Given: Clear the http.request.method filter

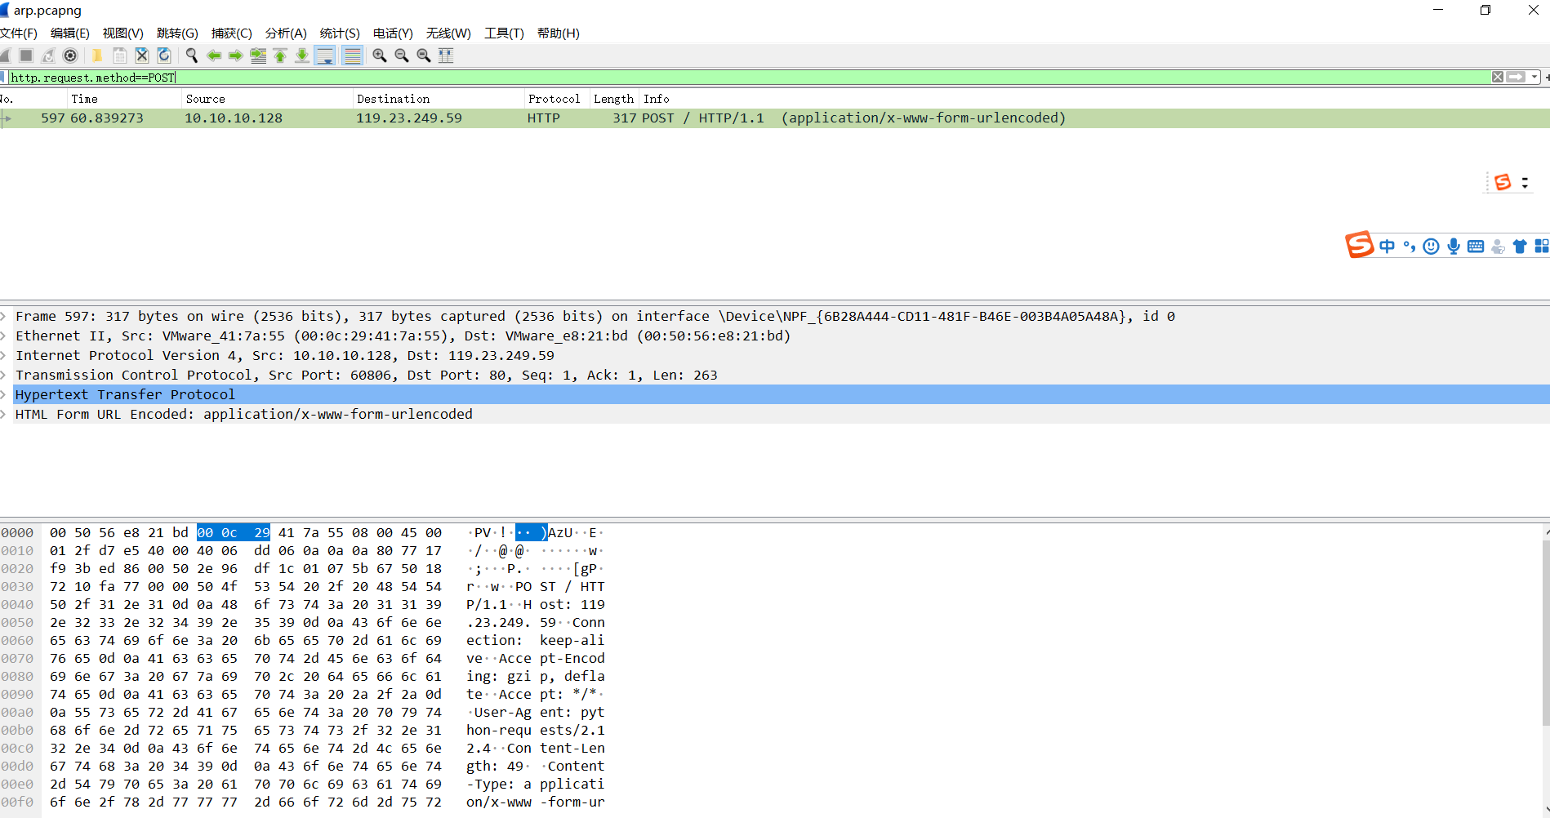Looking at the screenshot, I should pyautogui.click(x=1498, y=77).
